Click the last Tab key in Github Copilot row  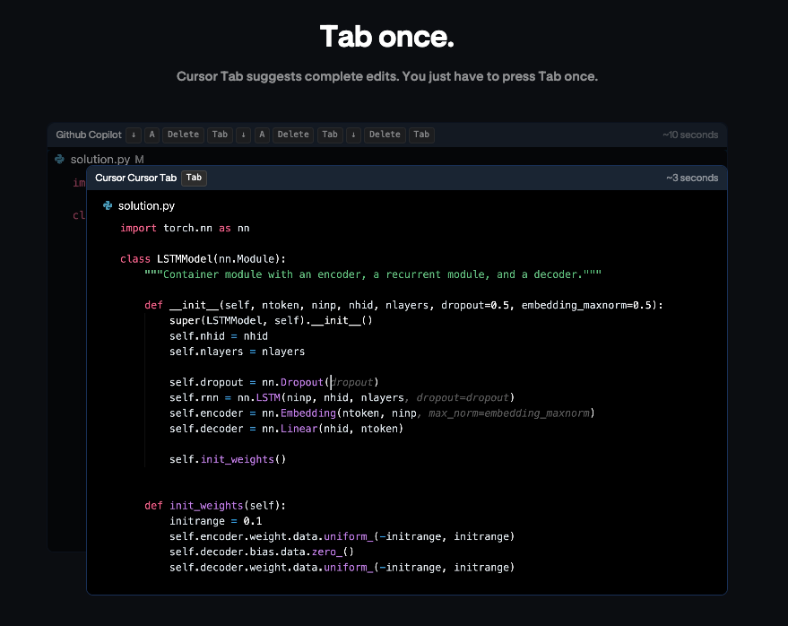tap(421, 135)
